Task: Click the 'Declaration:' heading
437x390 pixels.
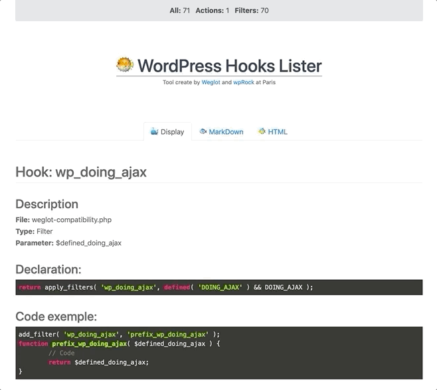Action: click(48, 269)
